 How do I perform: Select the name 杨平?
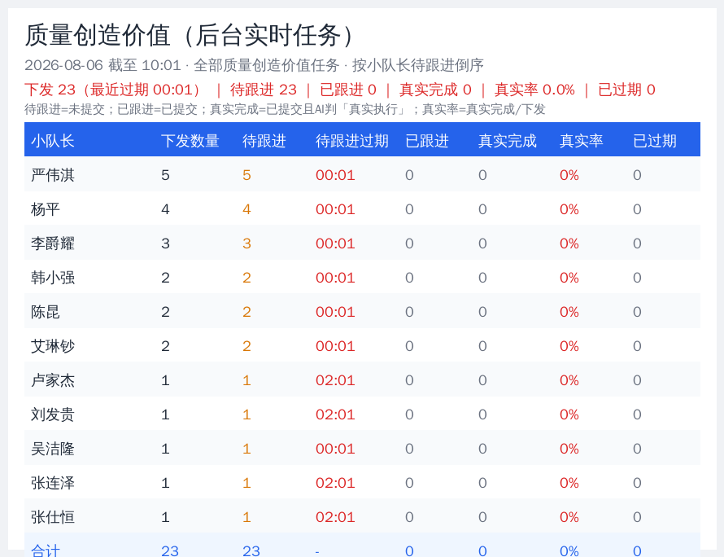point(46,209)
